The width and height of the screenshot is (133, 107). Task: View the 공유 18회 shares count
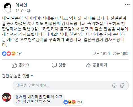121,53
